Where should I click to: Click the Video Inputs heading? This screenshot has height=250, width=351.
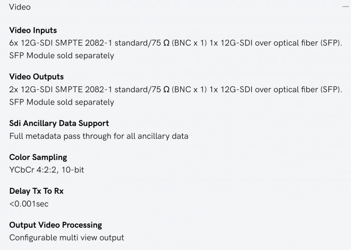coord(33,30)
